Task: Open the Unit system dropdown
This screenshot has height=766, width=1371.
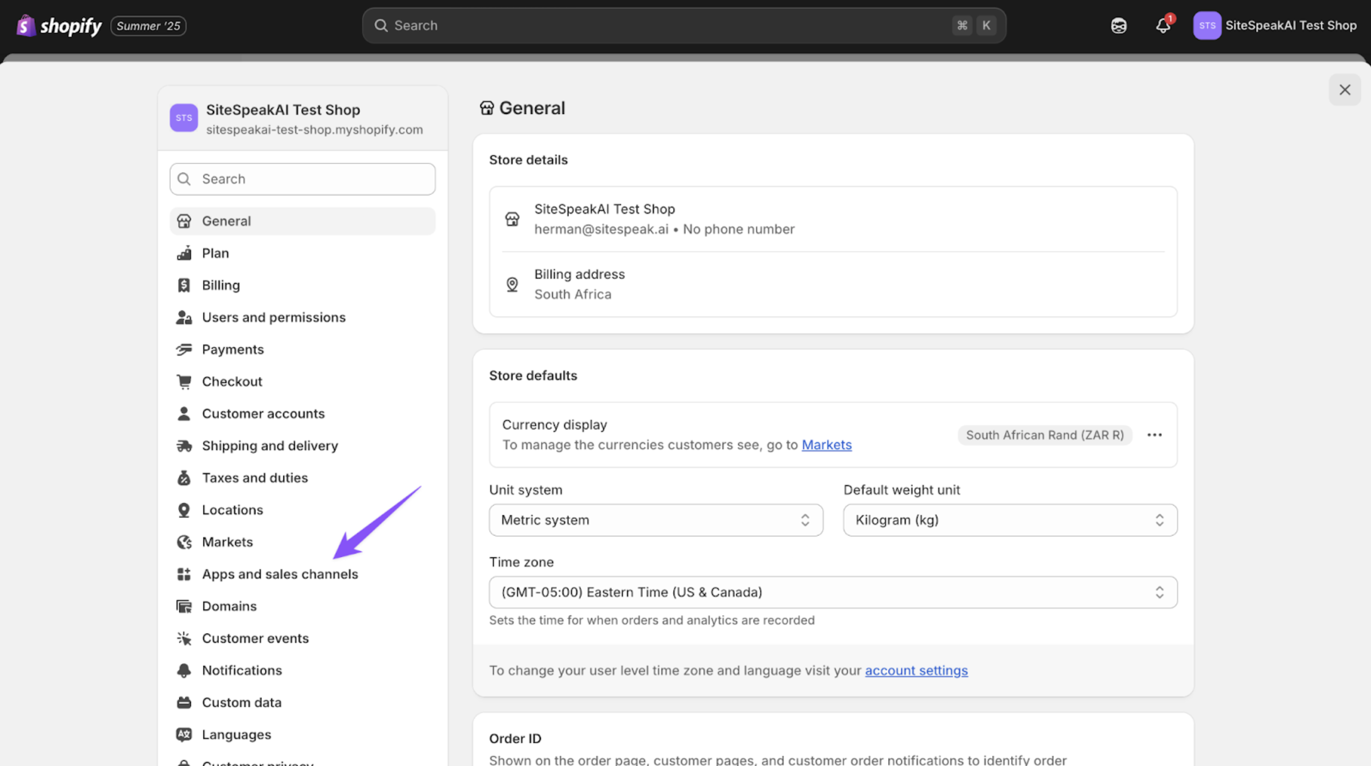Action: 655,520
